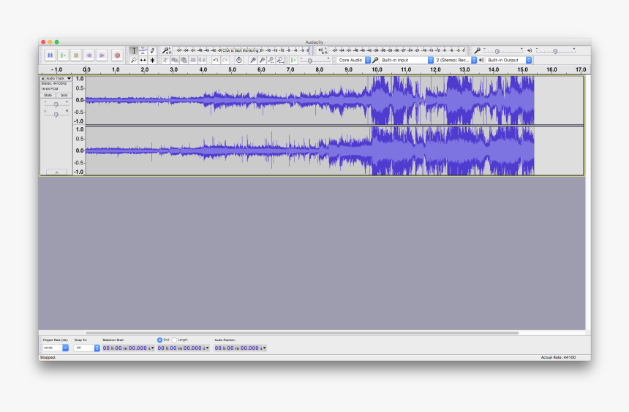Mute the Audio Track
Screen dimensions: 629x412
click(x=48, y=96)
